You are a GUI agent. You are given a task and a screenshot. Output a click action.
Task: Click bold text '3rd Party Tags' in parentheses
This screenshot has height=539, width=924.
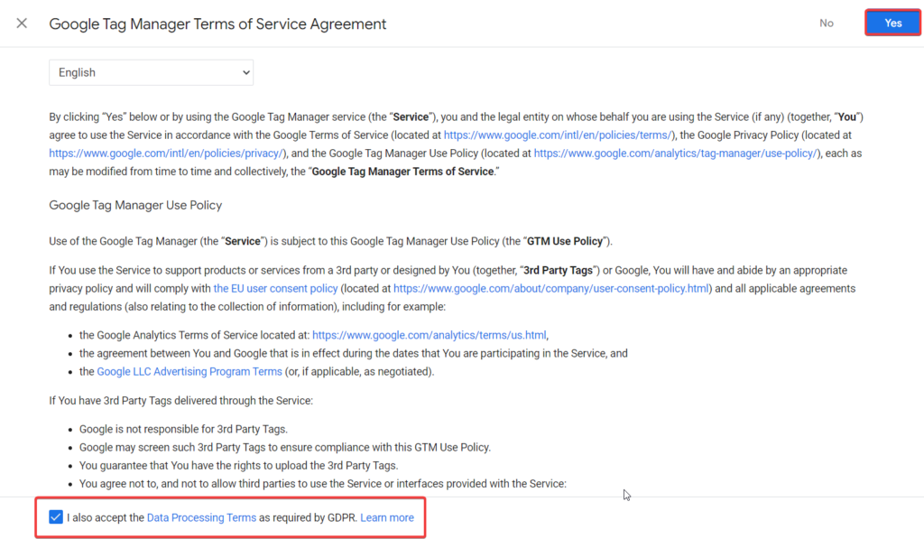(x=558, y=270)
